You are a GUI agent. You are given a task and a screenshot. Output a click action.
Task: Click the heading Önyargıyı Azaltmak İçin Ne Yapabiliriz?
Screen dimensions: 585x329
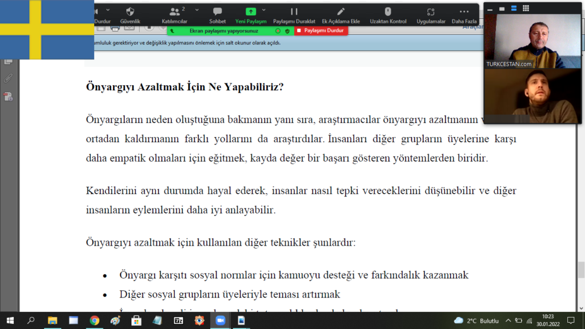click(185, 87)
